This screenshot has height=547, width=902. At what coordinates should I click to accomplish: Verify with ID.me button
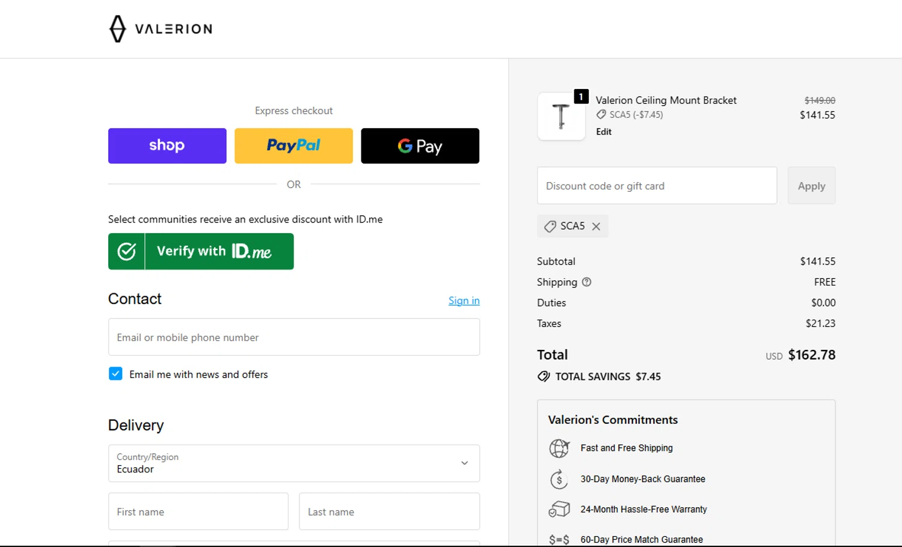[201, 251]
